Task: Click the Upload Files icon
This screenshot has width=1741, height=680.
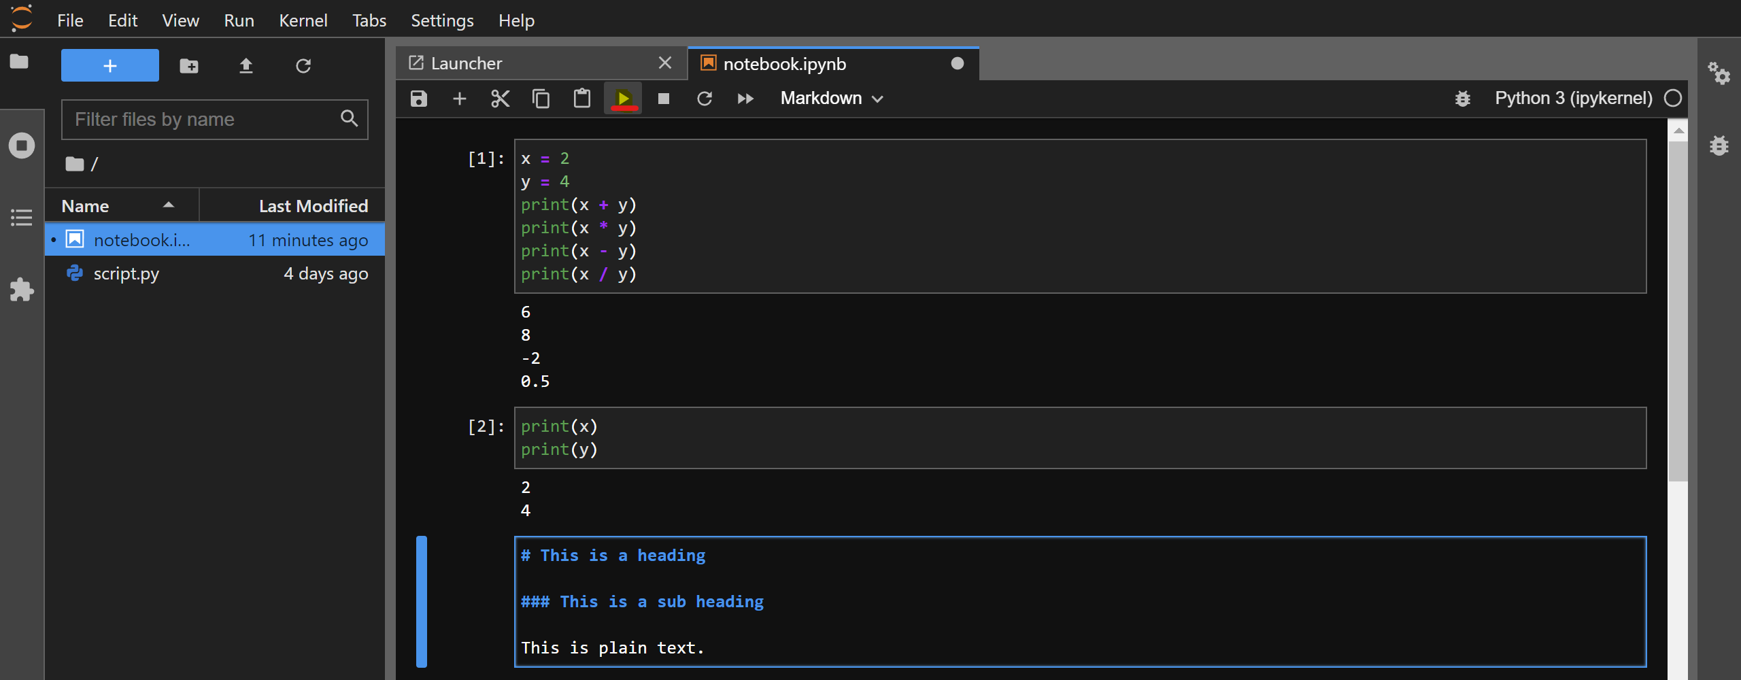Action: click(x=246, y=66)
